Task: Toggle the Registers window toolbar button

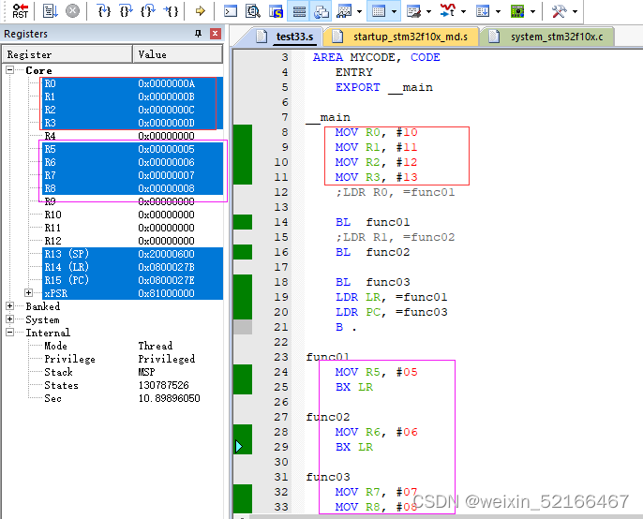Action: (299, 11)
